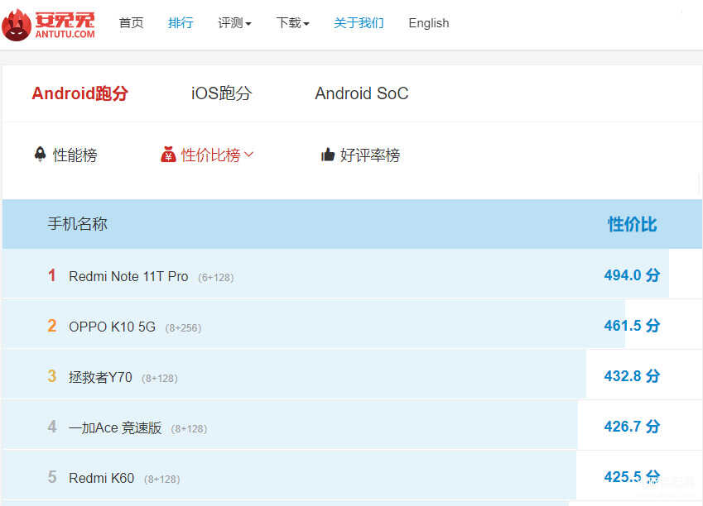The height and width of the screenshot is (506, 703).
Task: Click the thumbs-up icon beside 好评率榜
Action: 328,155
